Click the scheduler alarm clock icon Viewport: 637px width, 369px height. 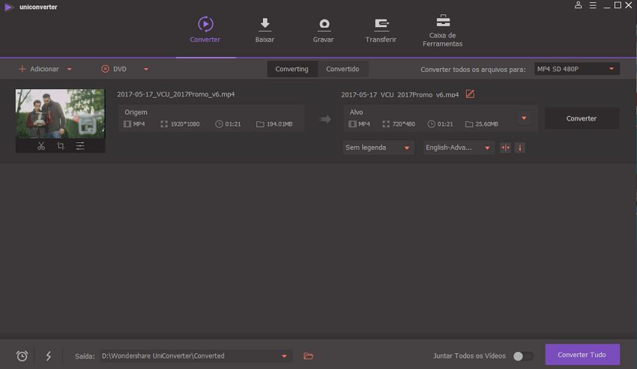coord(22,356)
